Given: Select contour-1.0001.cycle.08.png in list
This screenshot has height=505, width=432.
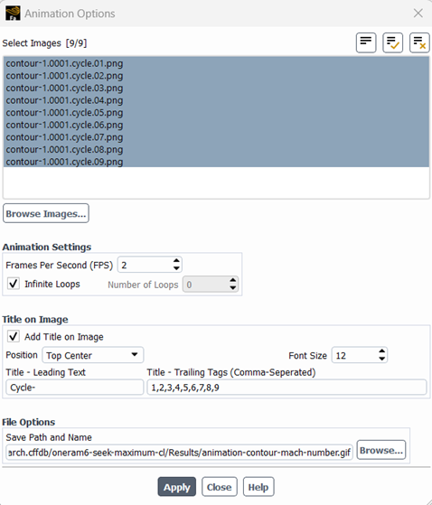Looking at the screenshot, I should point(216,149).
